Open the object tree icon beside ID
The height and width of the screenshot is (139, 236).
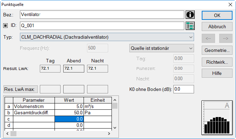pos(190,26)
